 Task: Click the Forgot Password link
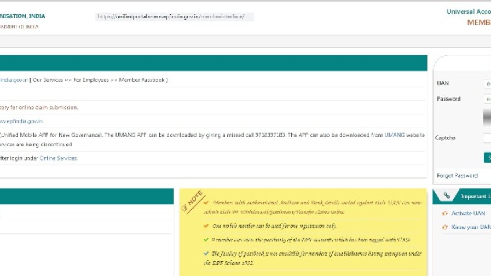point(457,176)
